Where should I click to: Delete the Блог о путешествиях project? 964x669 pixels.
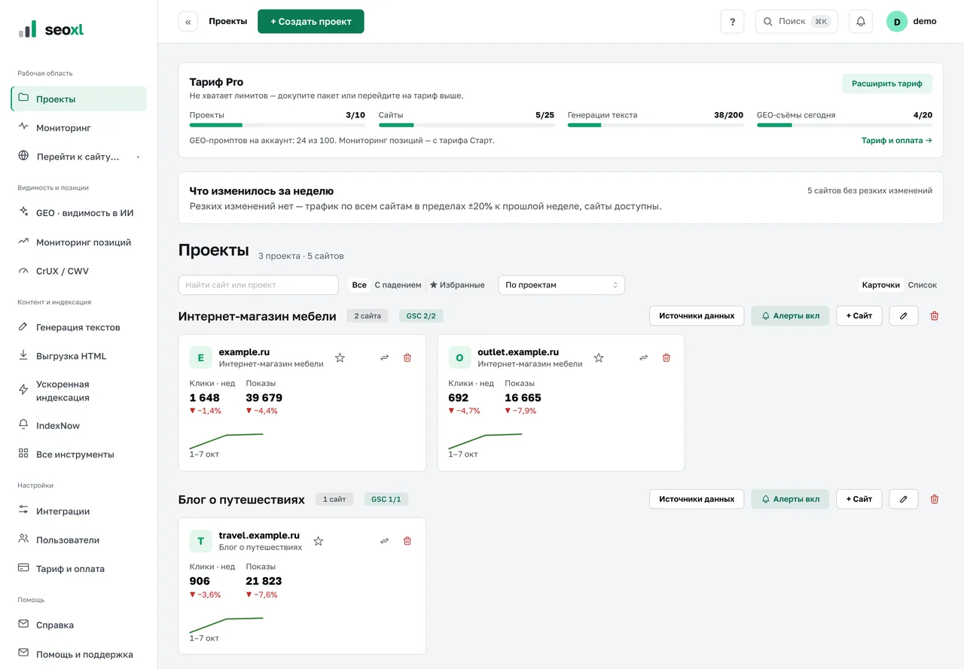935,499
